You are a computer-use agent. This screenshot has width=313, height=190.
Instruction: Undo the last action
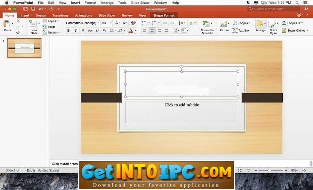tap(41, 9)
